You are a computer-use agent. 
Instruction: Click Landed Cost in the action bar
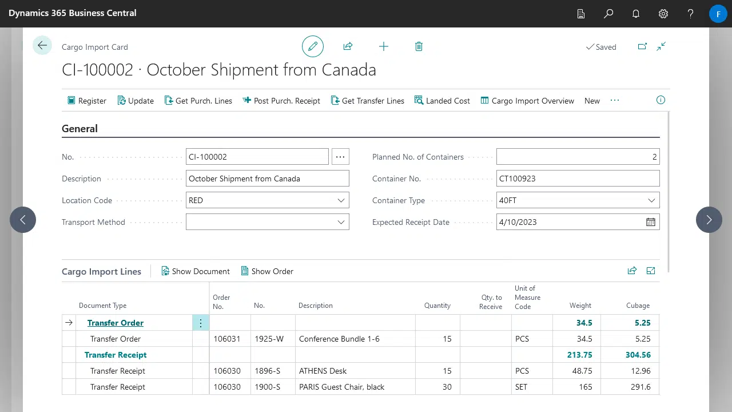(x=442, y=101)
